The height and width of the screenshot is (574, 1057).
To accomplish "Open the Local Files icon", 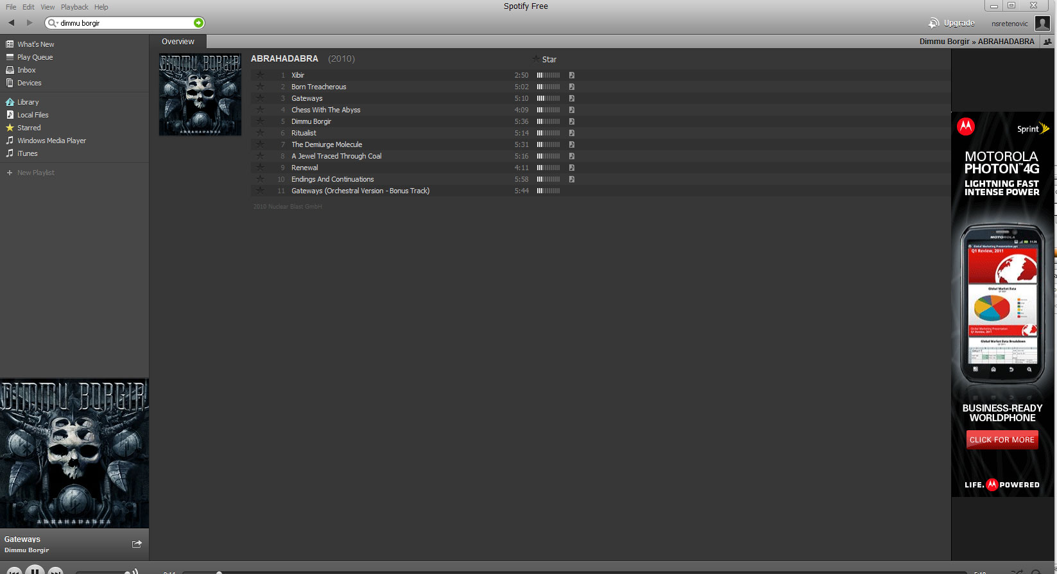I will (x=10, y=115).
